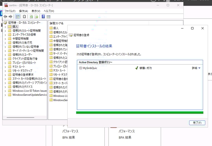
Task: Click the clipboard icon in the toolbar
Action: [24, 17]
